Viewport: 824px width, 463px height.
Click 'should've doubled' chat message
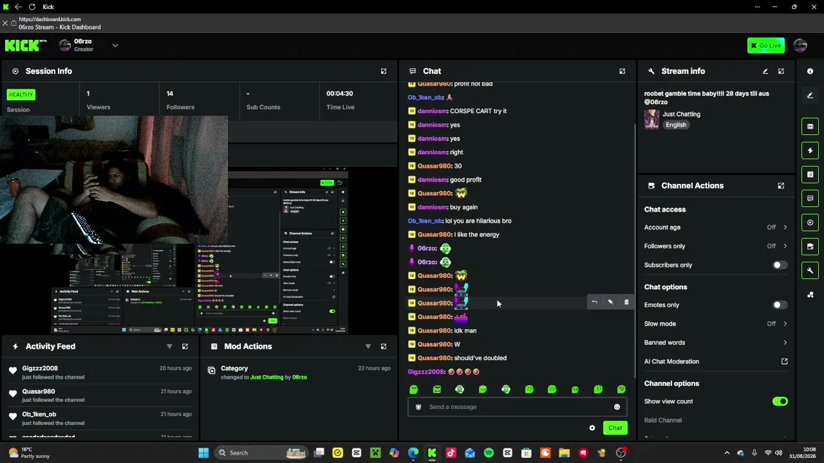tap(480, 358)
